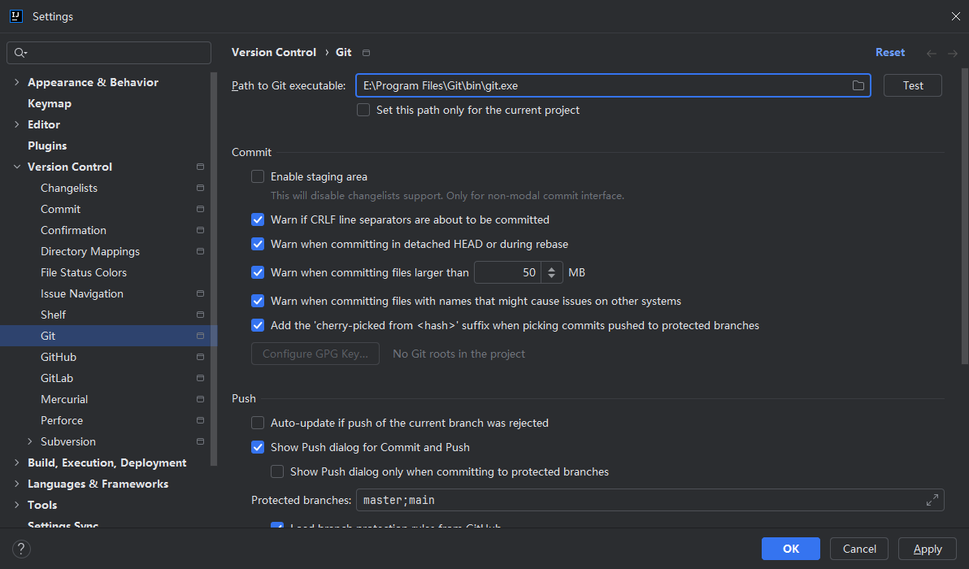Image resolution: width=969 pixels, height=569 pixels.
Task: Expand the Tools section
Action: coord(17,505)
